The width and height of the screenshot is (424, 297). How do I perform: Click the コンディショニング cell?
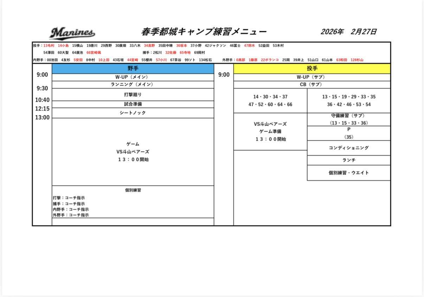tap(348, 148)
